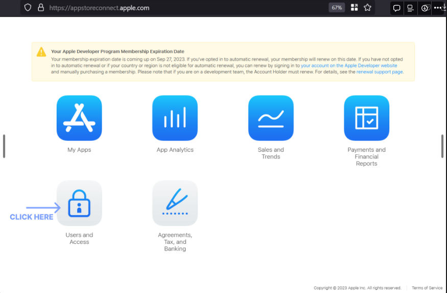The image size is (447, 293).
Task: Open the Agreements, Tax, and Banking icon
Action: 175,203
